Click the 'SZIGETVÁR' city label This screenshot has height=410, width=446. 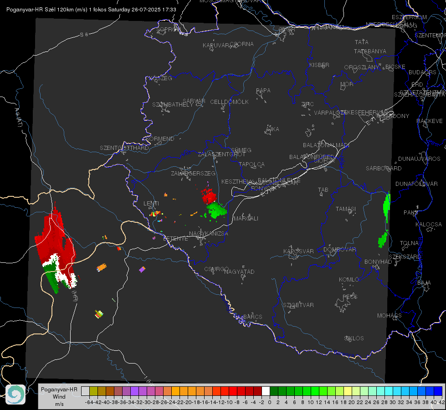coord(298,305)
